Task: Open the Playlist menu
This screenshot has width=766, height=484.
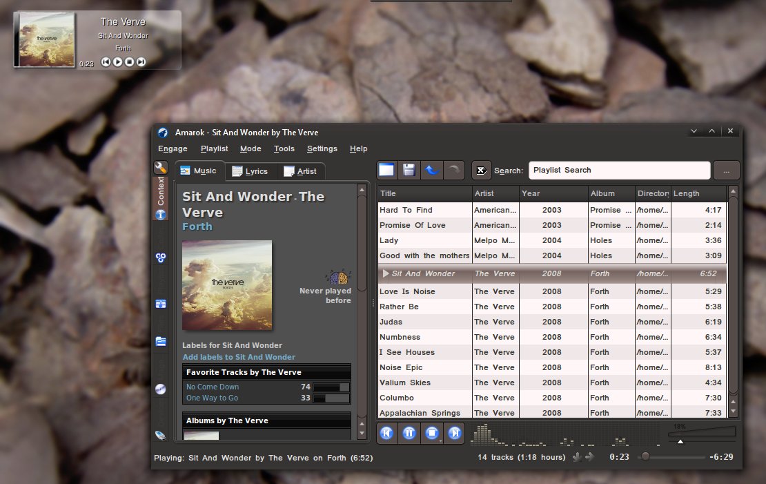Action: tap(215, 148)
